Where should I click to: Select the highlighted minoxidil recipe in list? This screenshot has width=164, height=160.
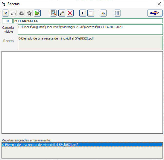(82, 145)
